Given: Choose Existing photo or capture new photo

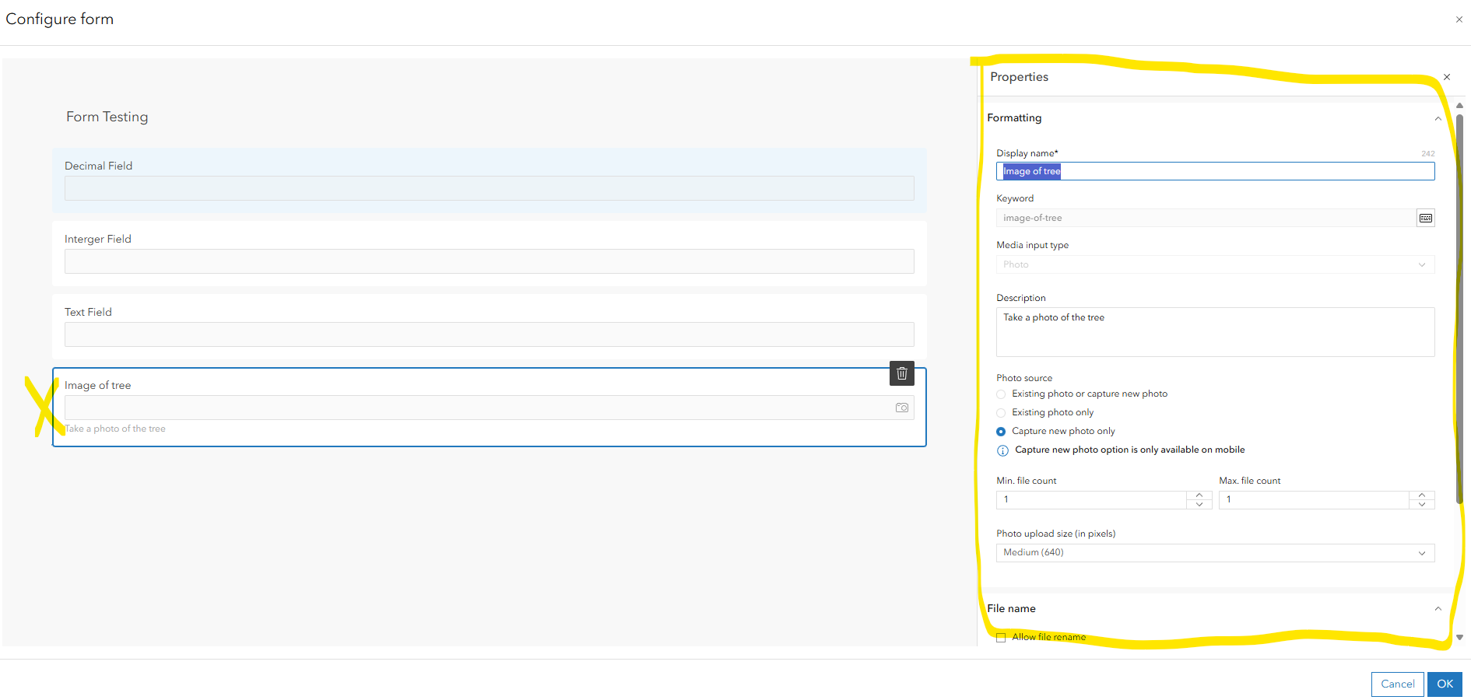Looking at the screenshot, I should [1001, 394].
